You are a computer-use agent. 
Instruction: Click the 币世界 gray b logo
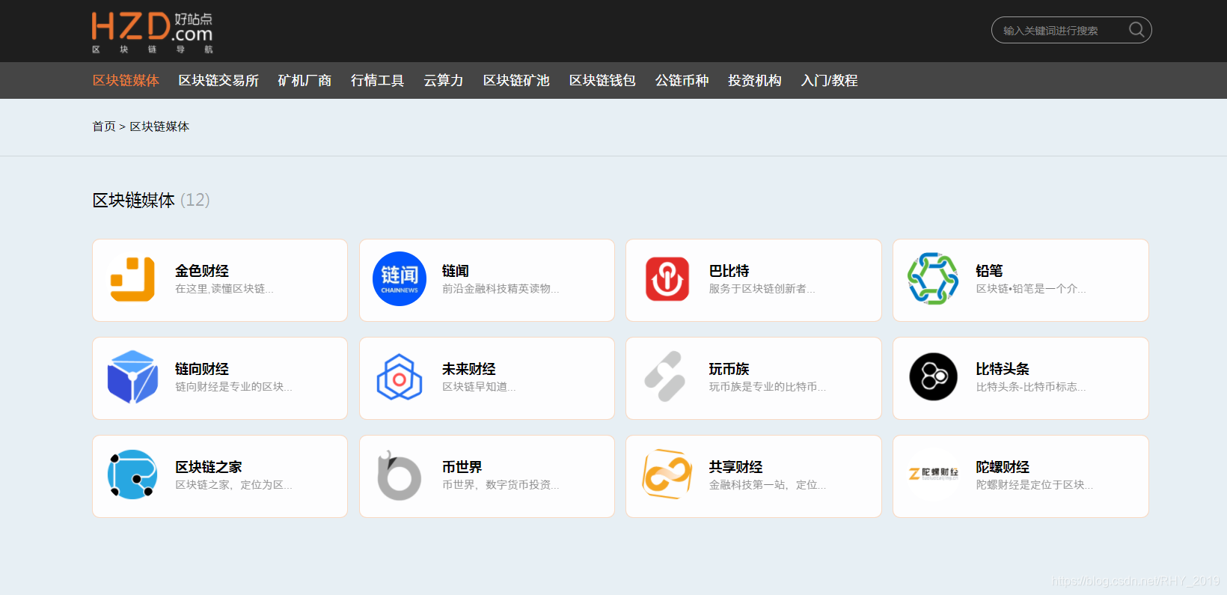coord(400,475)
